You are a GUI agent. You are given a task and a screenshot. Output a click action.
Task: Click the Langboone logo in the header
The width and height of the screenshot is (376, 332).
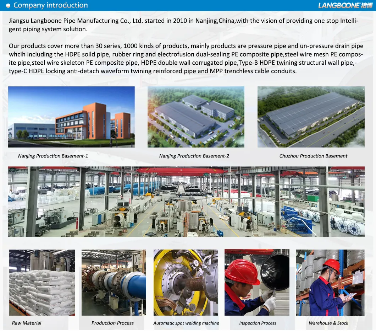[x=341, y=5]
